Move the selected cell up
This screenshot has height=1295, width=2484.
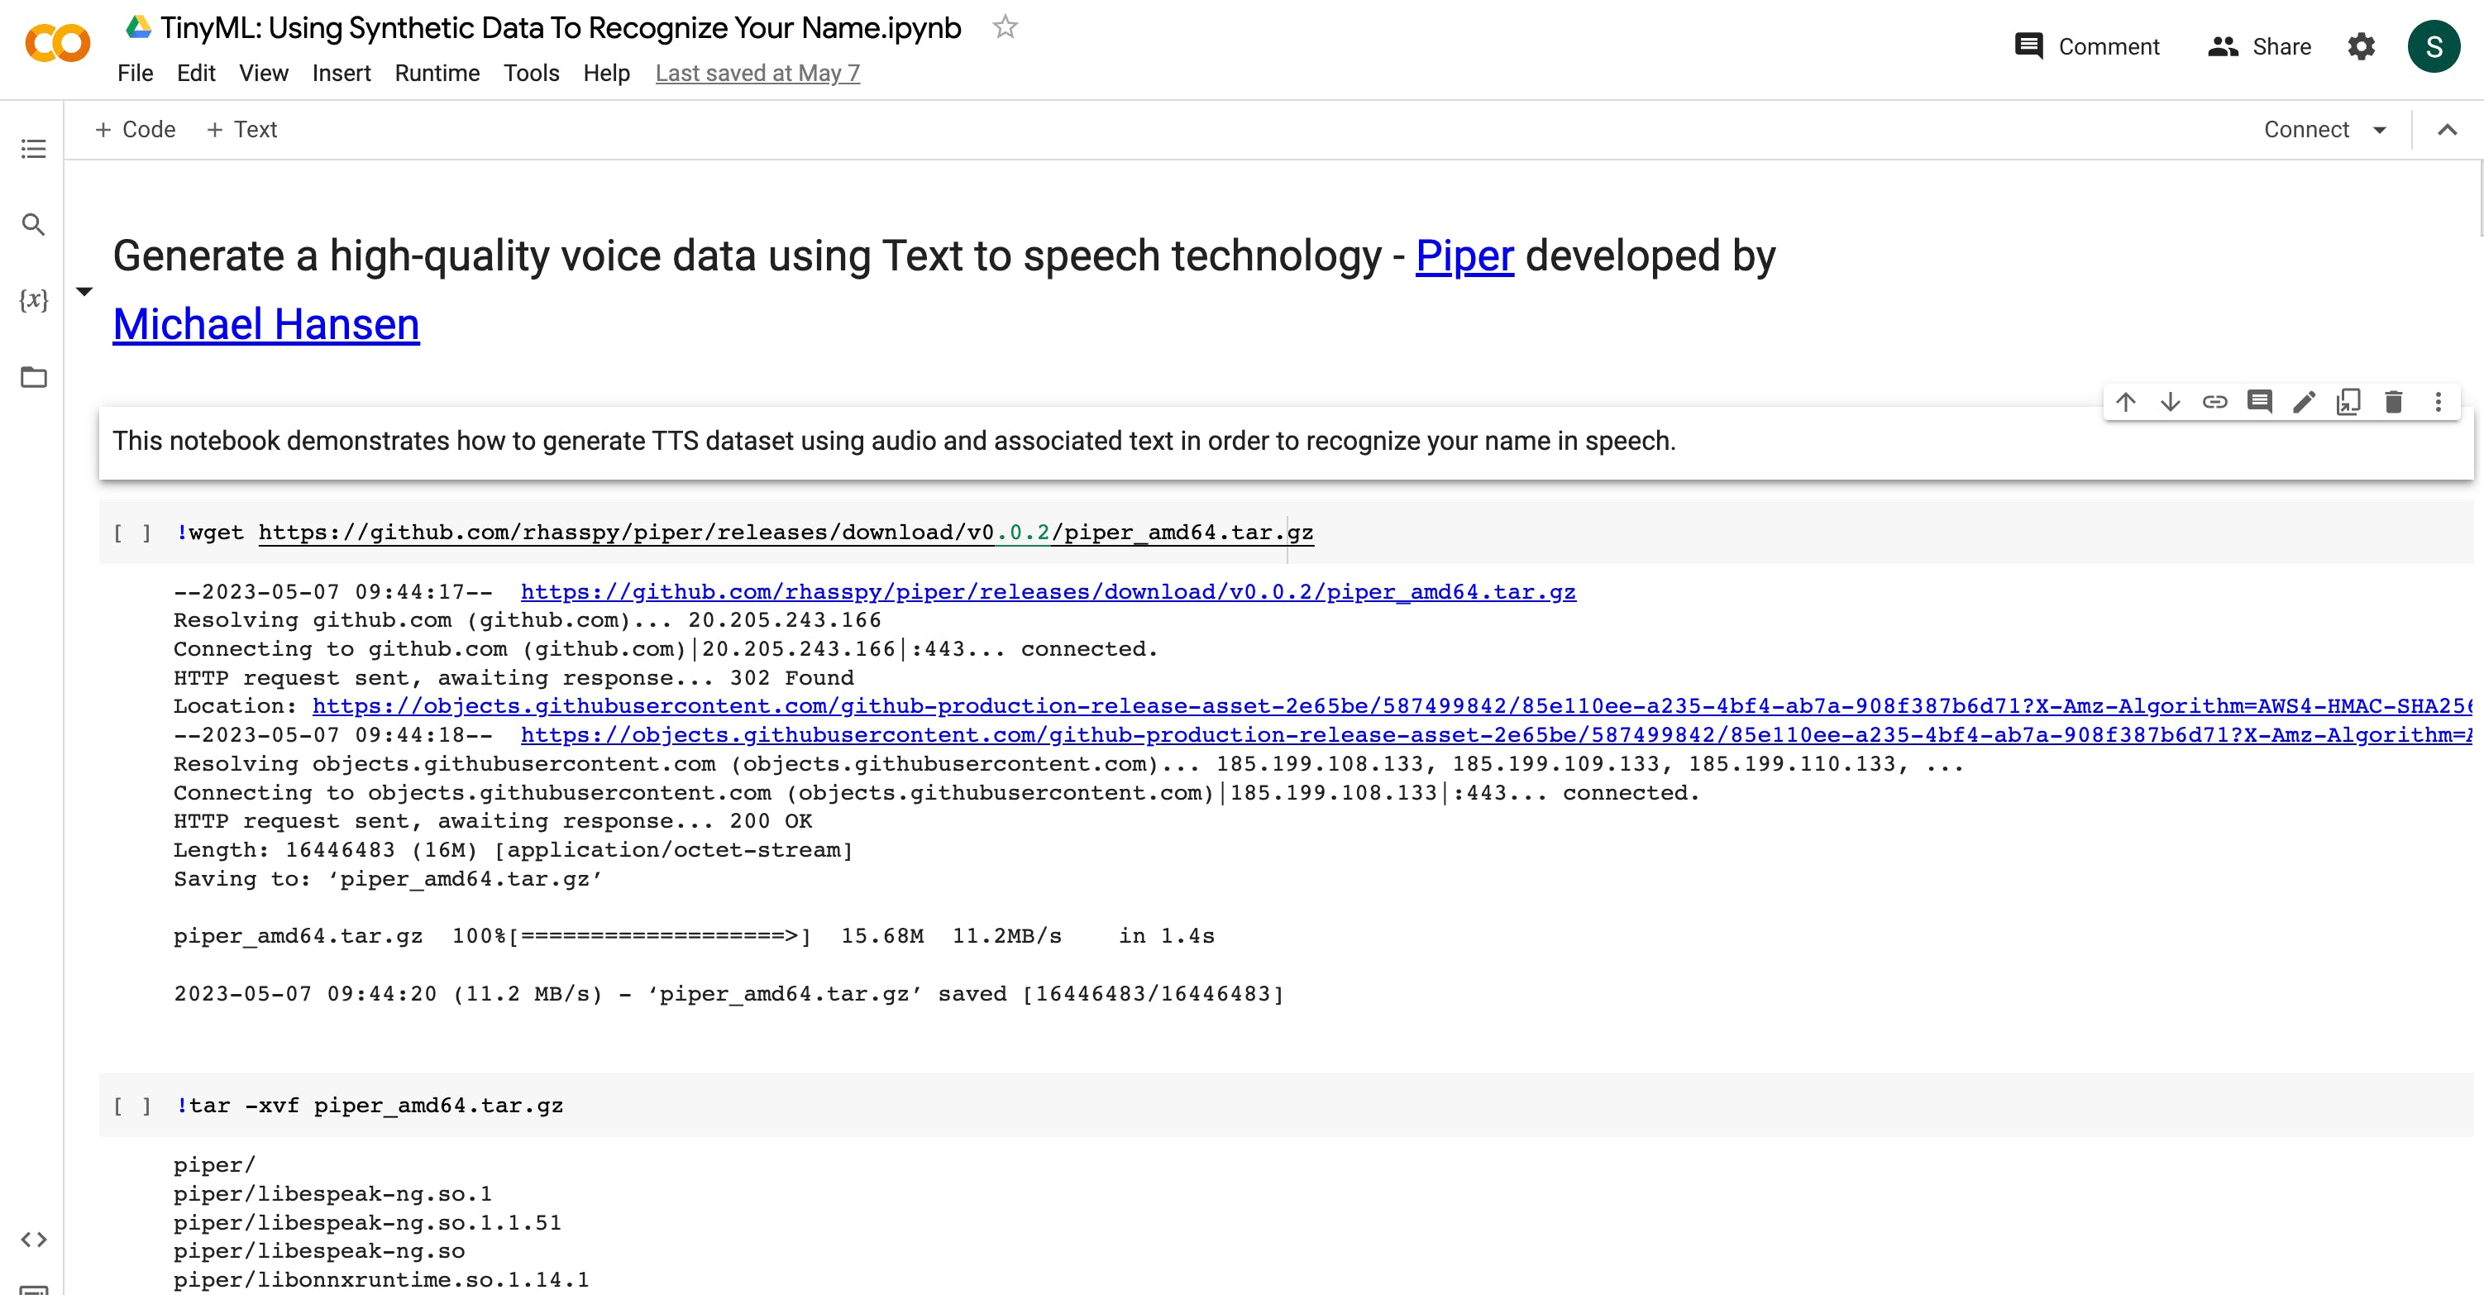pyautogui.click(x=2125, y=401)
